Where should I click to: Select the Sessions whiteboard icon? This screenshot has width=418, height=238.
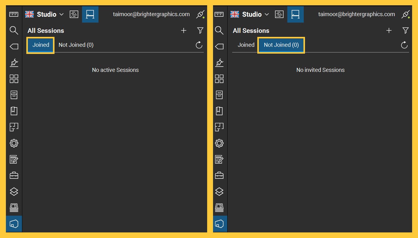[x=90, y=14]
